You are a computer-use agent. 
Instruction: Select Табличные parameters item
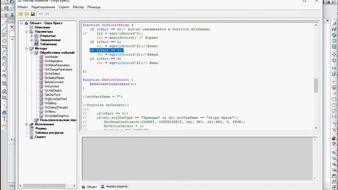click(48, 44)
